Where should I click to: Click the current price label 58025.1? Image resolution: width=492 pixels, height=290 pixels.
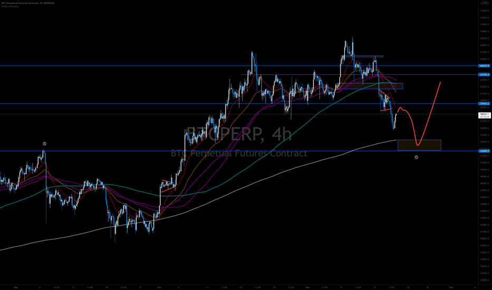click(x=484, y=115)
